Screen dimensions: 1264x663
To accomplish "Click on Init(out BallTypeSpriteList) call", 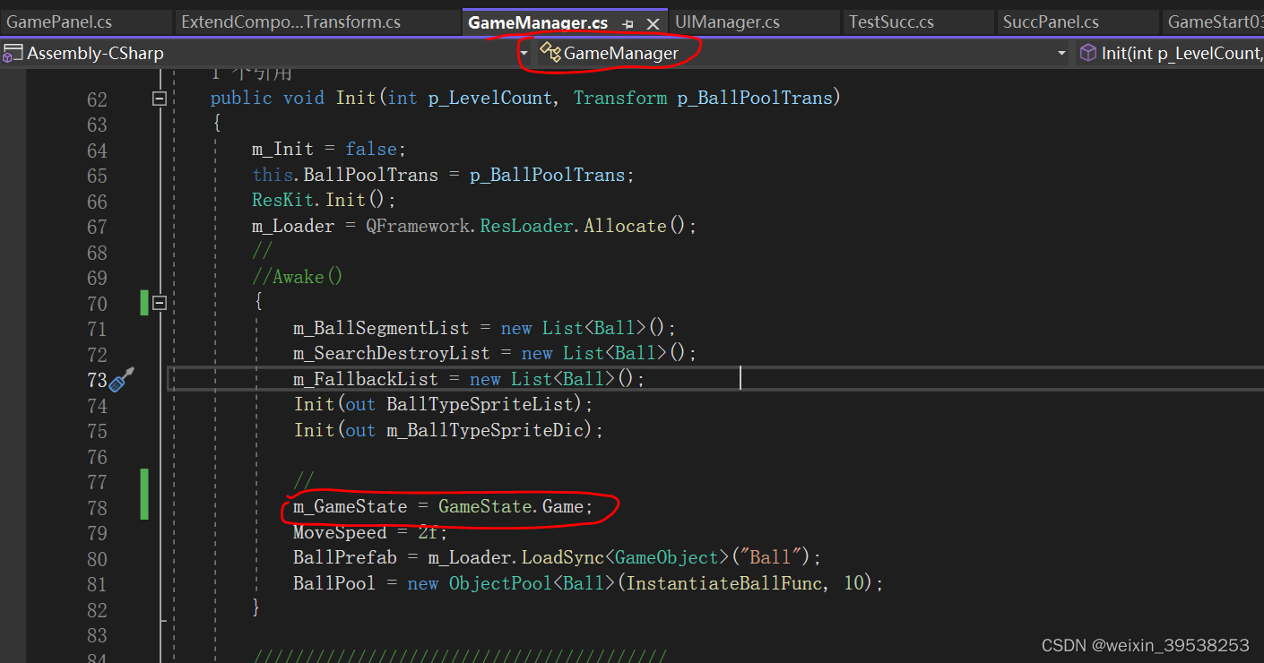I will coord(444,405).
